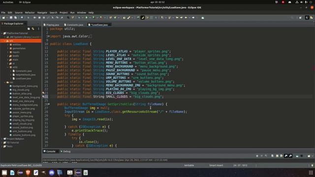Image resolution: width=315 pixels, height=177 pixels.
Task: Click the Last Edit Location icon
Action: pos(177,18)
